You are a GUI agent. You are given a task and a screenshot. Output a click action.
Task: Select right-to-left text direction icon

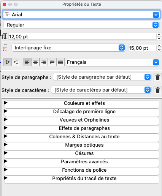(x=16, y=62)
